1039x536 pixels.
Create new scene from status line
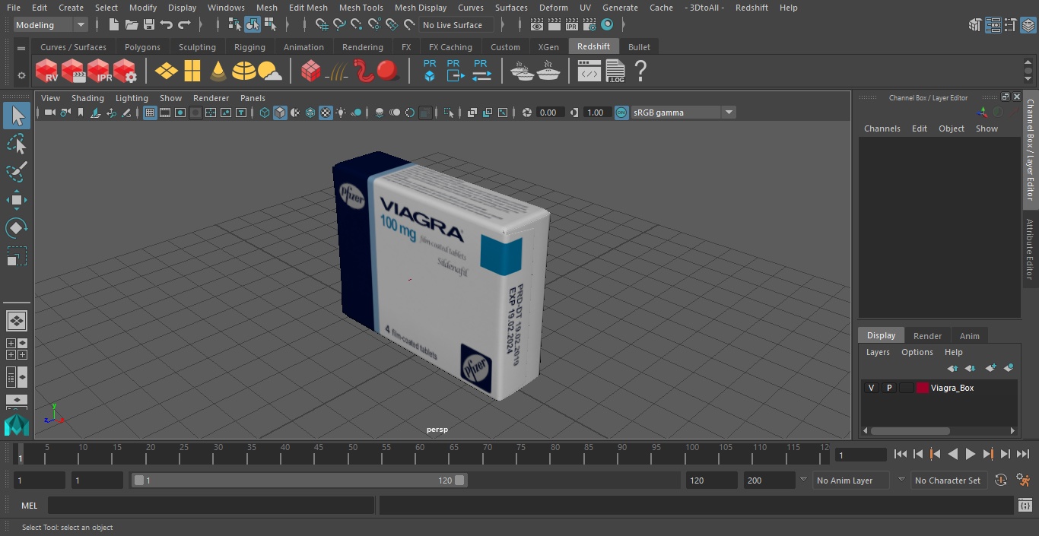[113, 25]
